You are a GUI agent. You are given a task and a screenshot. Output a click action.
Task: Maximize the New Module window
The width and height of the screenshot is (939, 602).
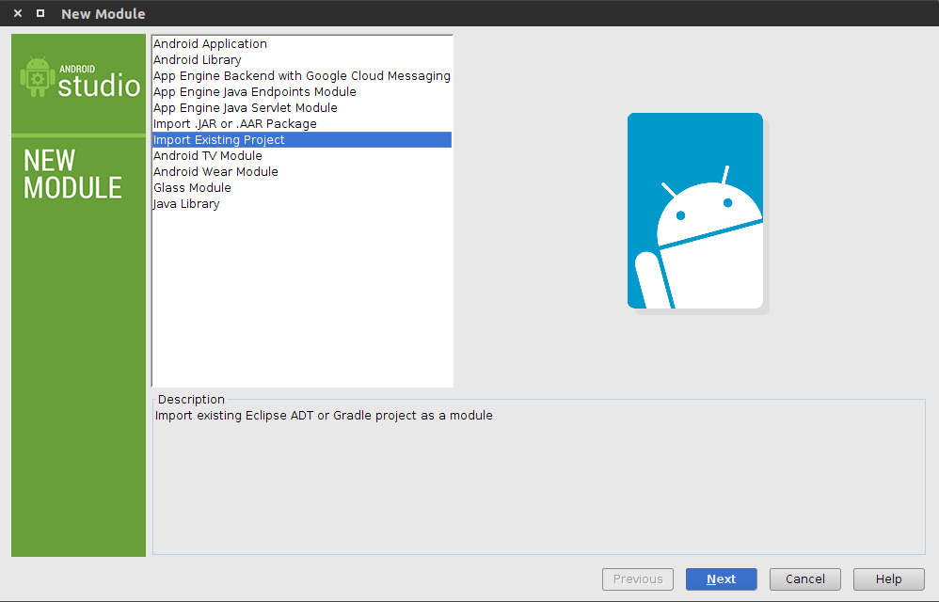tap(40, 13)
